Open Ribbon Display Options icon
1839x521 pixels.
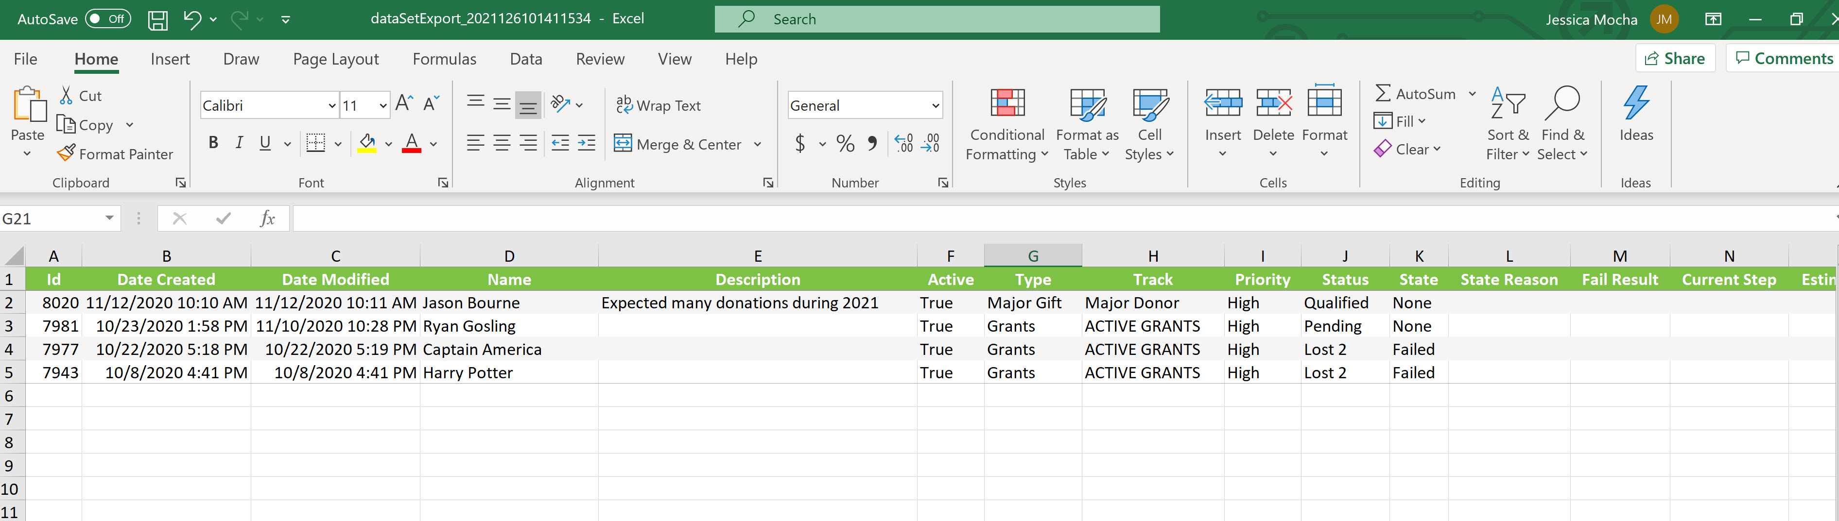pos(1713,19)
